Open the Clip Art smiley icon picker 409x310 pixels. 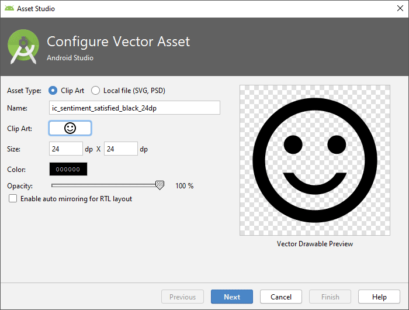[70, 128]
